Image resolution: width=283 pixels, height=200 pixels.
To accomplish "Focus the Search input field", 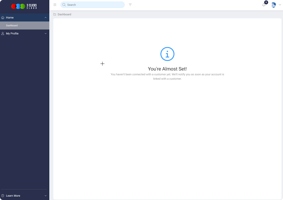I will [93, 5].
